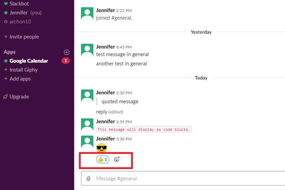
Task: Click the Apps section header
Action: point(10,52)
